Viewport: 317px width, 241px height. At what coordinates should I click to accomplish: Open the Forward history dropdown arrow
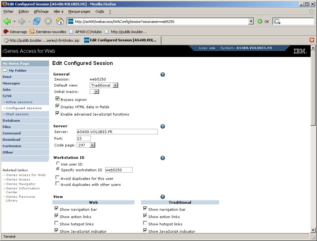(29, 21)
